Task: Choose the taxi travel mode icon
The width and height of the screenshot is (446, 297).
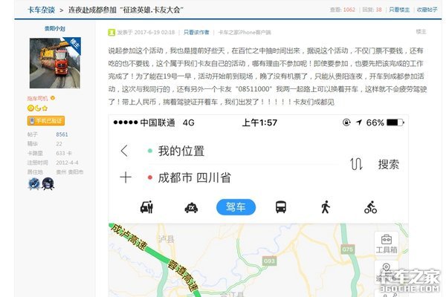Action: pos(190,207)
